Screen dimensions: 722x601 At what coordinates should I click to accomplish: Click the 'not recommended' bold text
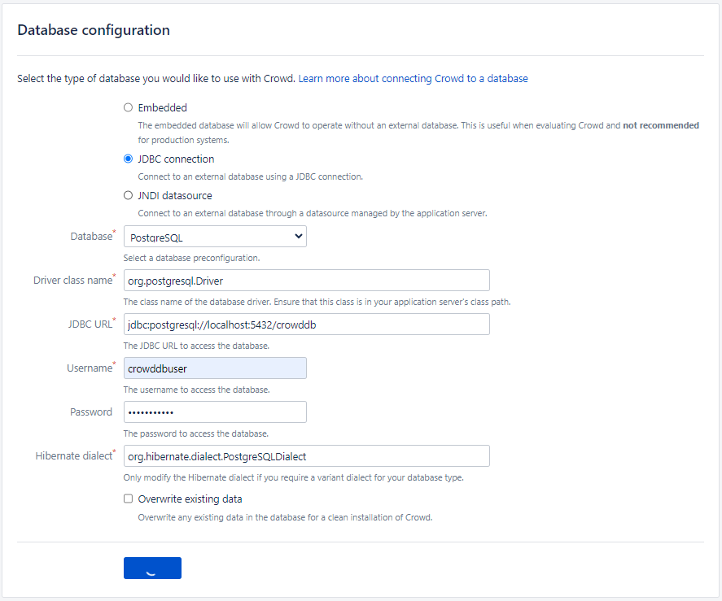click(661, 125)
